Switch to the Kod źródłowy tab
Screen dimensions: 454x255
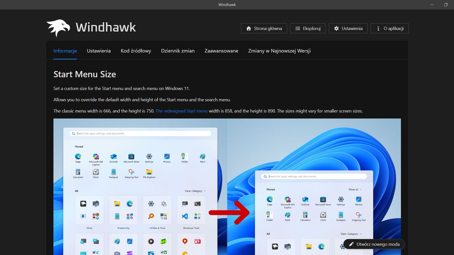tap(136, 51)
